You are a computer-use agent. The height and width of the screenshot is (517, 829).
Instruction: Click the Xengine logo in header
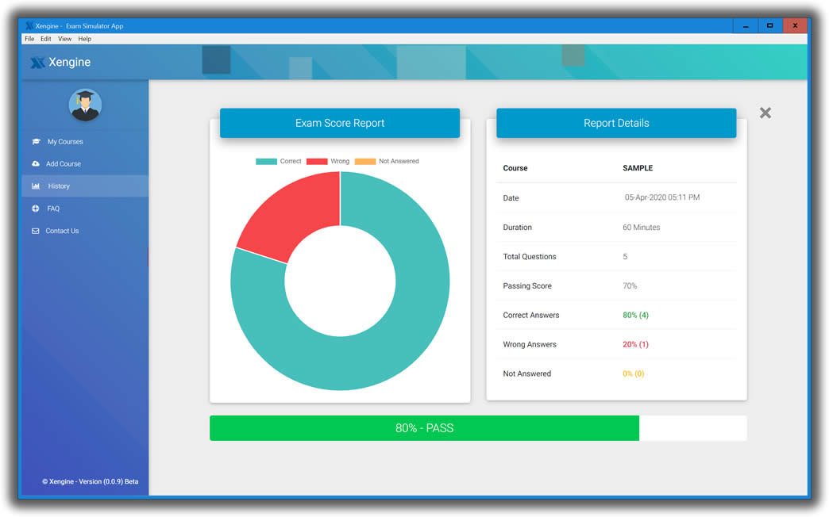(x=60, y=63)
